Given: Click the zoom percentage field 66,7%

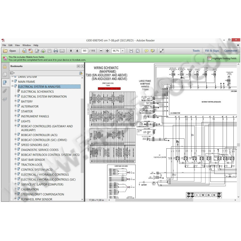Looking at the screenshot, I should coord(116,51).
